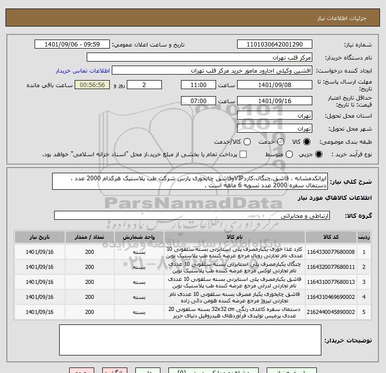Click the قاشق چایخوری product name in row 4
This screenshot has width=386, height=373.
pos(235,297)
